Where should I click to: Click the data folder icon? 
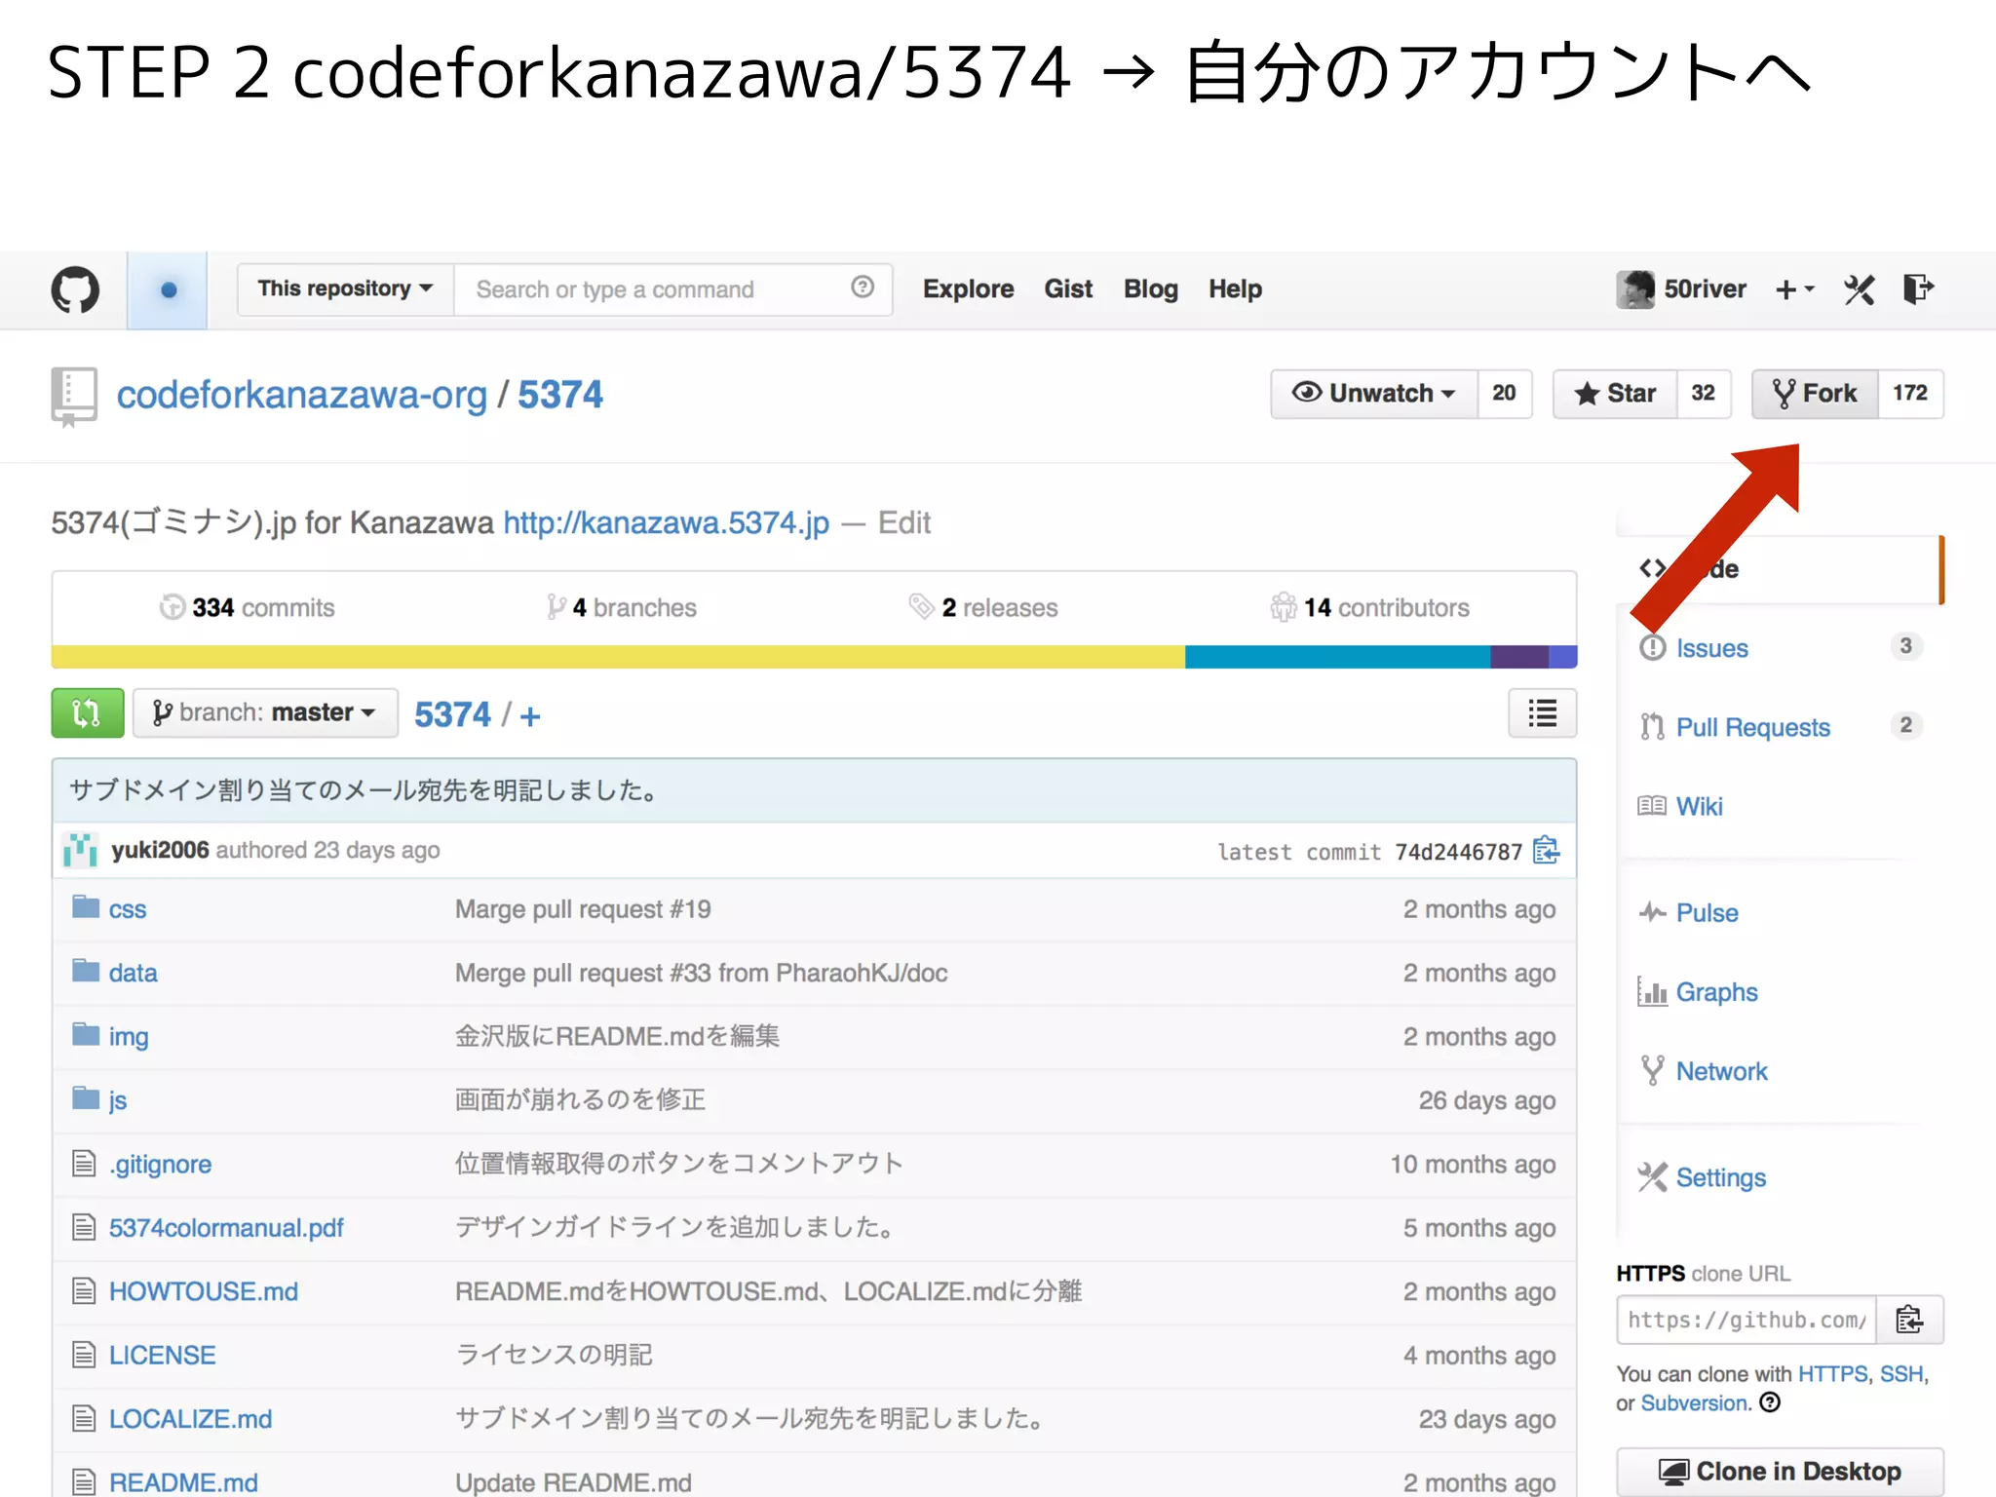click(x=86, y=971)
